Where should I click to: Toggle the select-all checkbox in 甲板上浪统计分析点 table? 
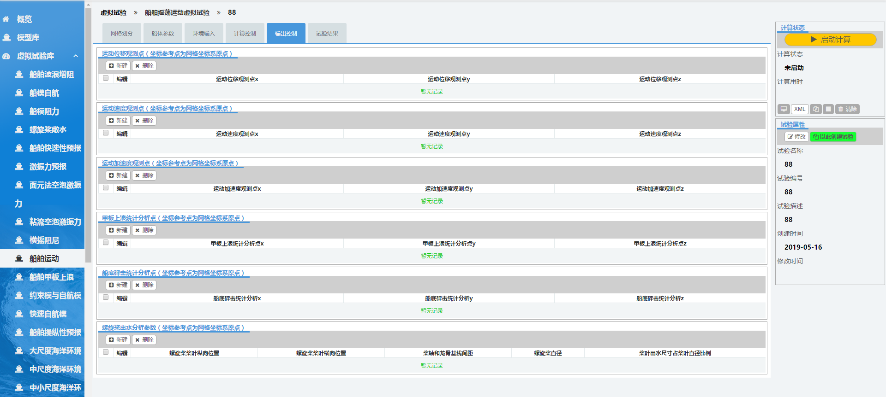(x=106, y=243)
